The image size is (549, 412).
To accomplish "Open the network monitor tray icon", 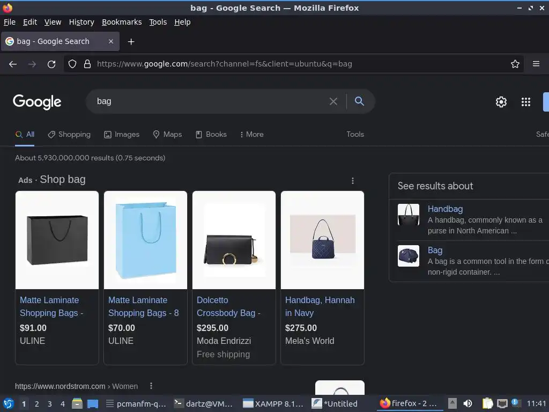I will (502, 403).
